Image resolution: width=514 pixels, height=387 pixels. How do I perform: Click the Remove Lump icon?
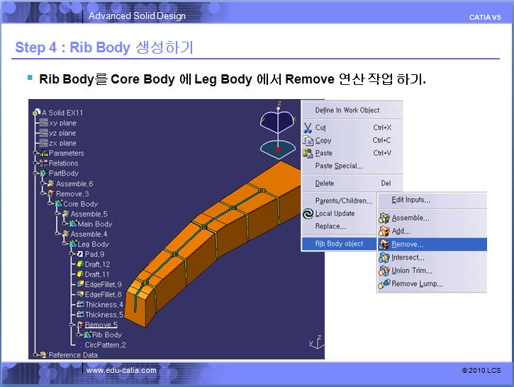pos(384,284)
